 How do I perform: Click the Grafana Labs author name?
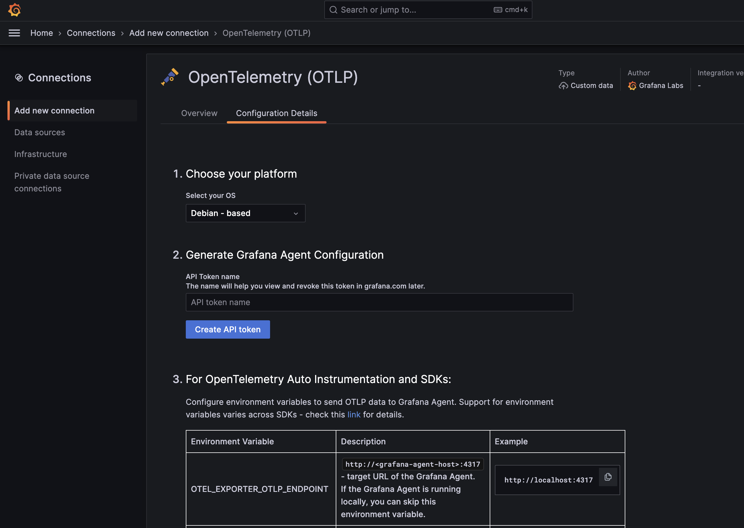tap(661, 85)
